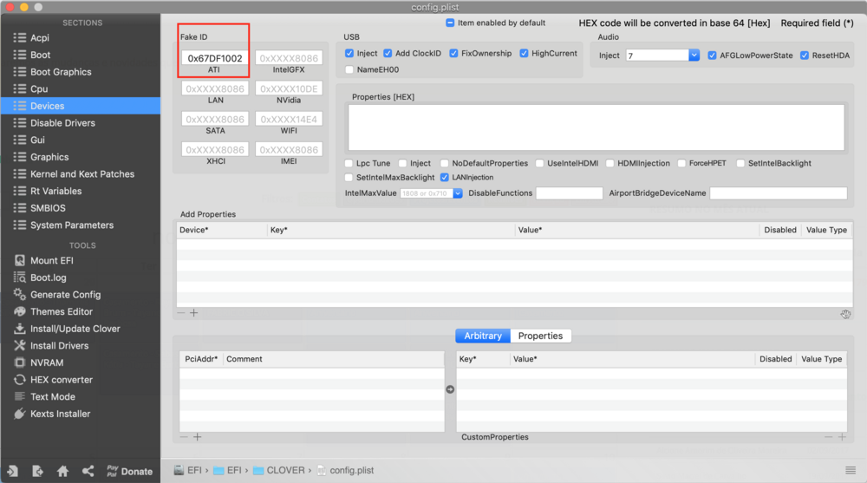
Task: Click the home icon in bottom toolbar
Action: 62,471
